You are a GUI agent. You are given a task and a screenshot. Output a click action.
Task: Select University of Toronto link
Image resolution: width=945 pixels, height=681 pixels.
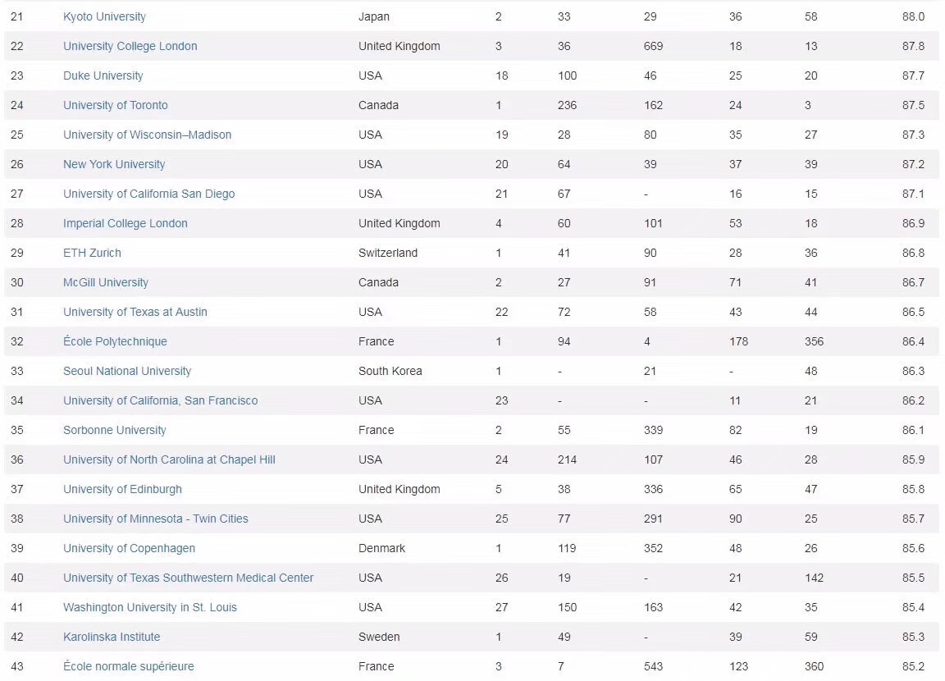[x=115, y=105]
